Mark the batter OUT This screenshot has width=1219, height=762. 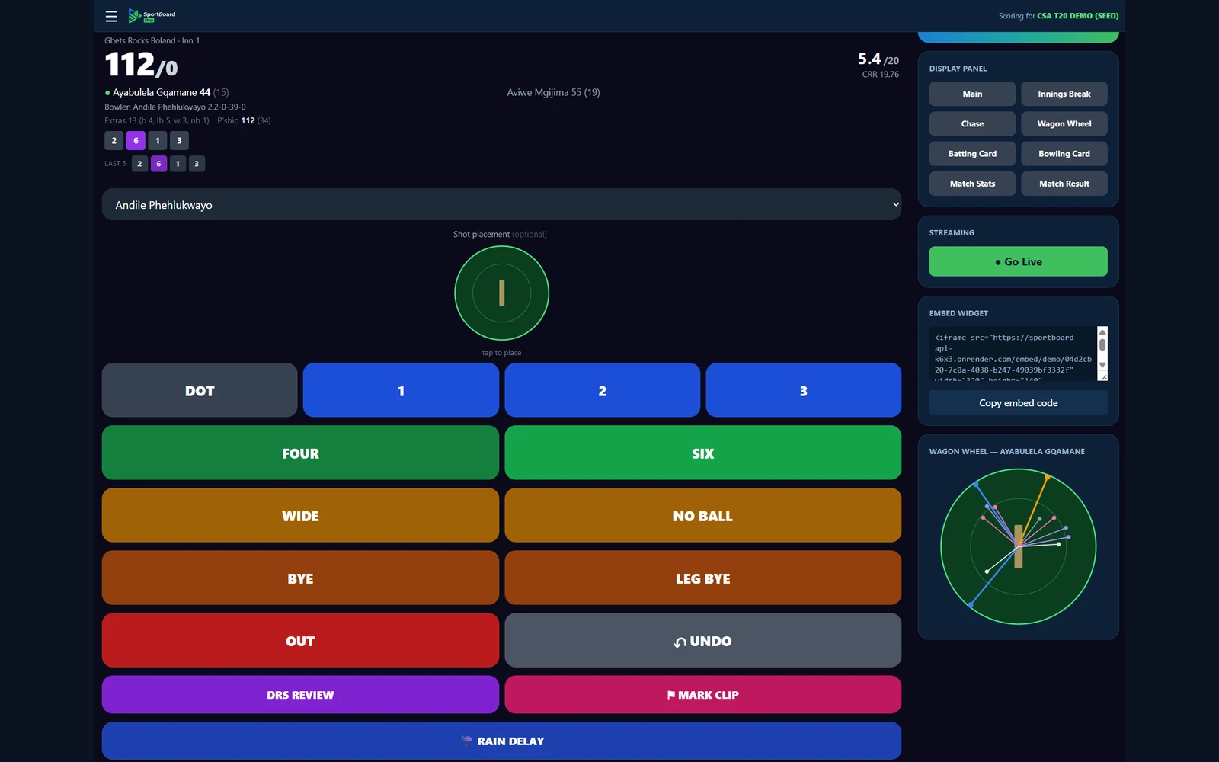(x=300, y=640)
